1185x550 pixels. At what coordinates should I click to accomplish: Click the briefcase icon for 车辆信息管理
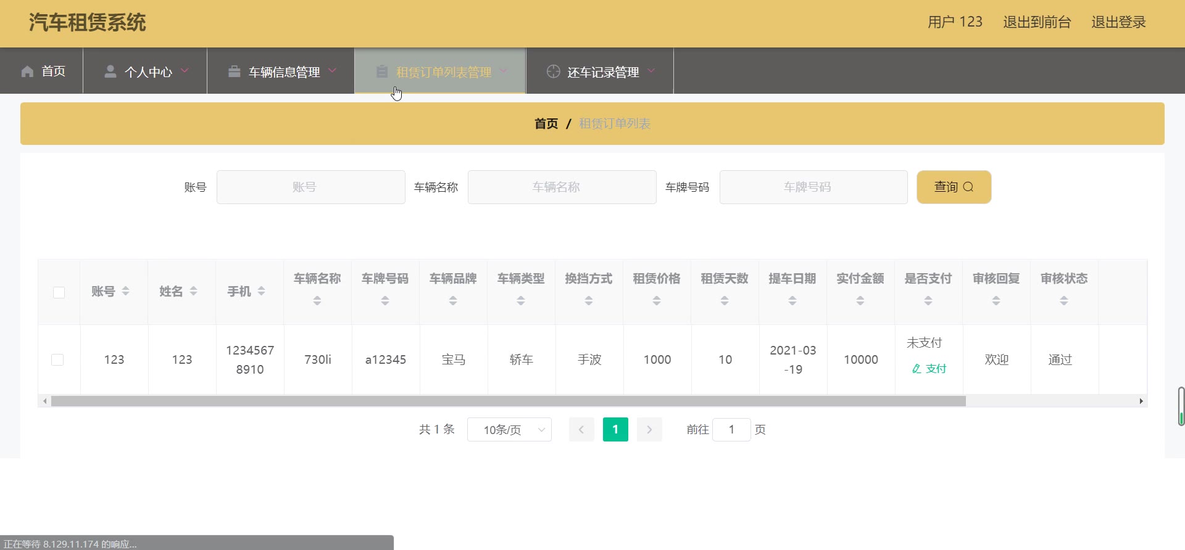(x=234, y=72)
